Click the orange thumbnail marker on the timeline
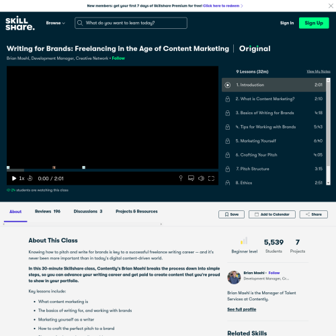336x336 pixels. coord(54,167)
